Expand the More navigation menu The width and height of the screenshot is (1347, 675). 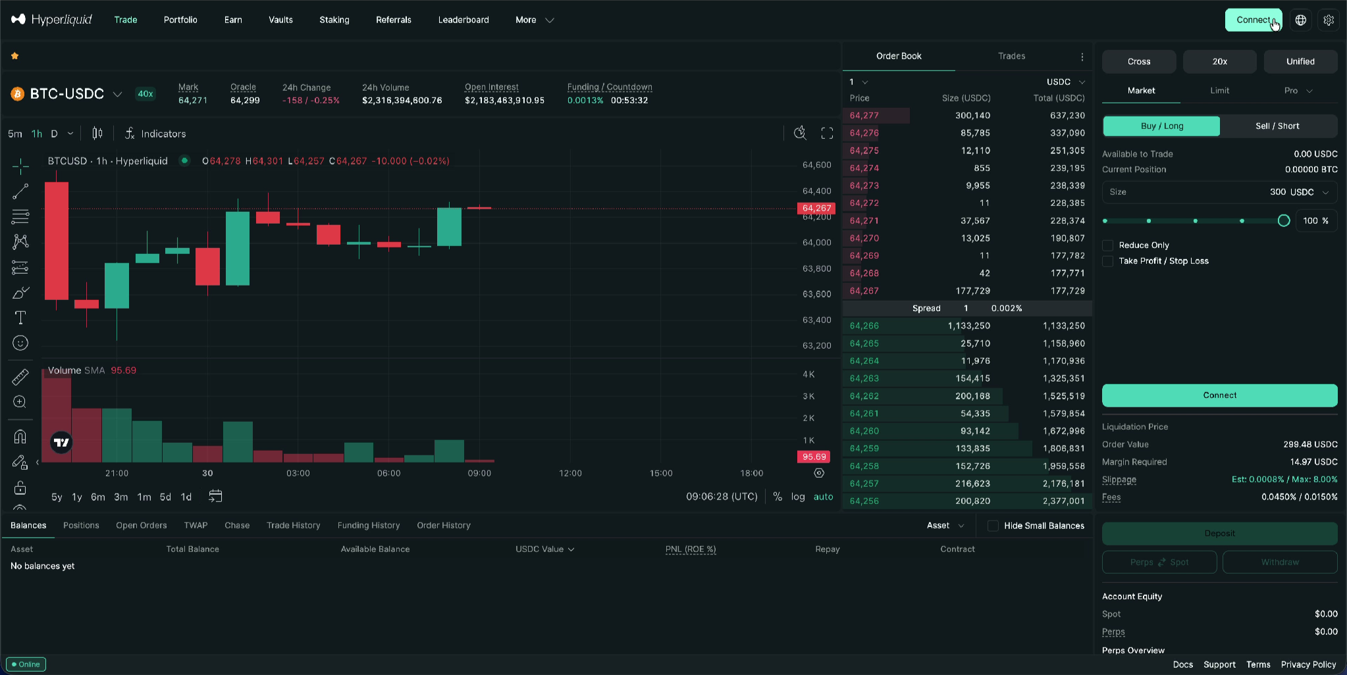(535, 20)
